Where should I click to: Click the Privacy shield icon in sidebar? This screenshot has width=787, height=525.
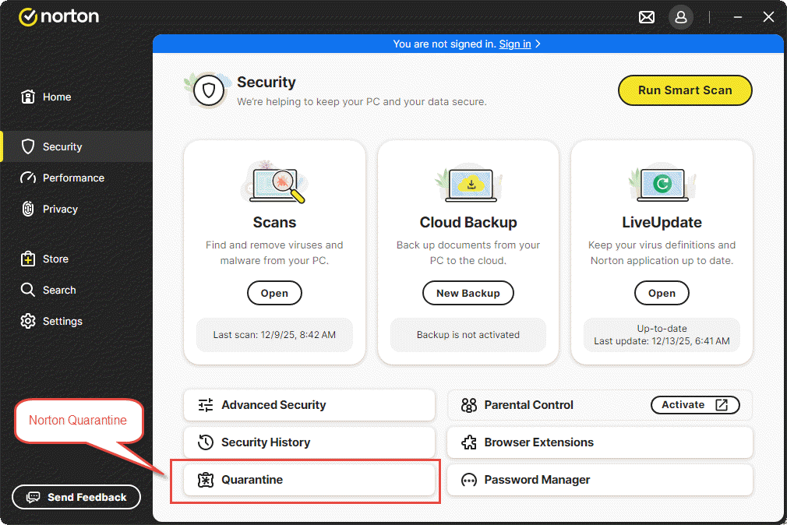[x=29, y=209]
